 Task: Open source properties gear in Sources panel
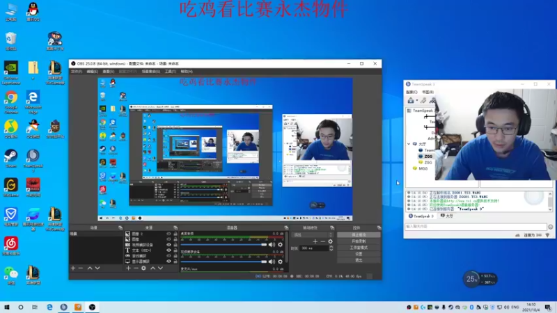click(x=143, y=268)
